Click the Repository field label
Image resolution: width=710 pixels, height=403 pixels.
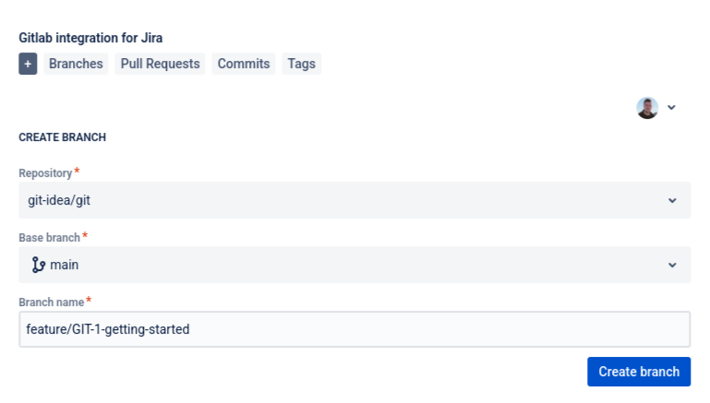[x=45, y=173]
